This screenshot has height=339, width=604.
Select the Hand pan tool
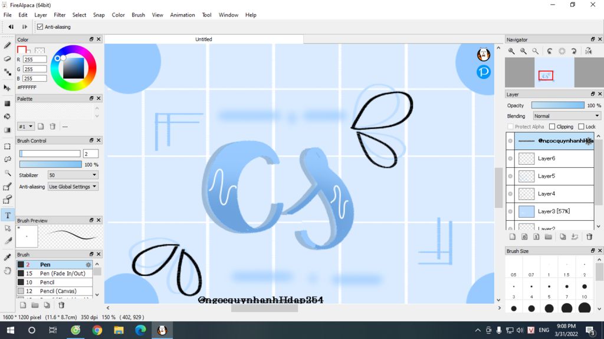click(x=7, y=271)
